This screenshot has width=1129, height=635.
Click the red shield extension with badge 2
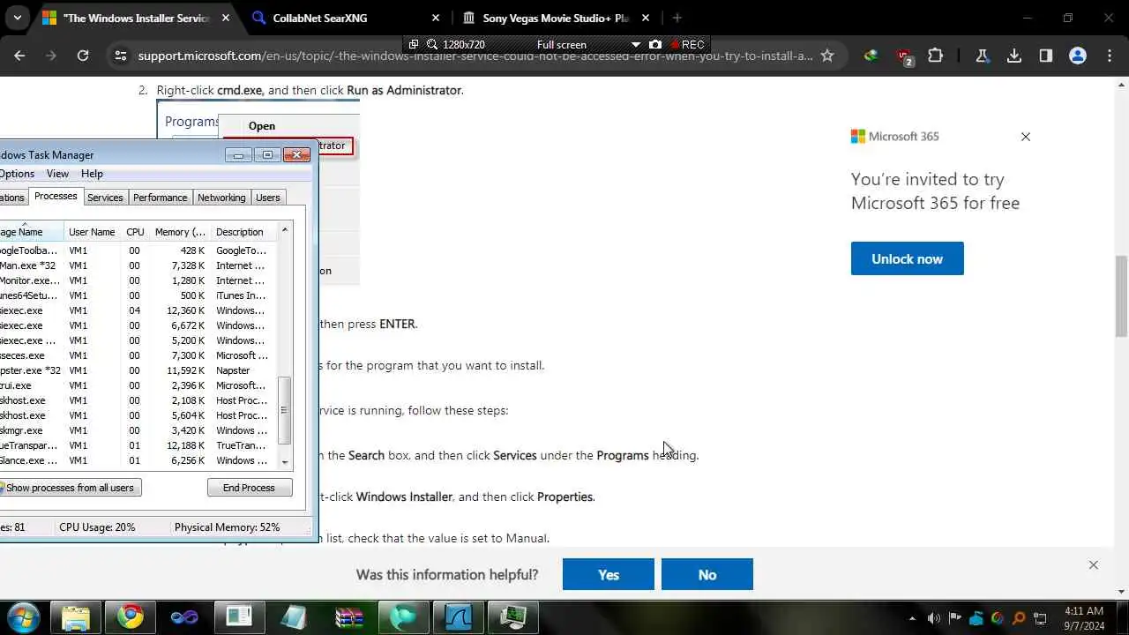pos(904,56)
